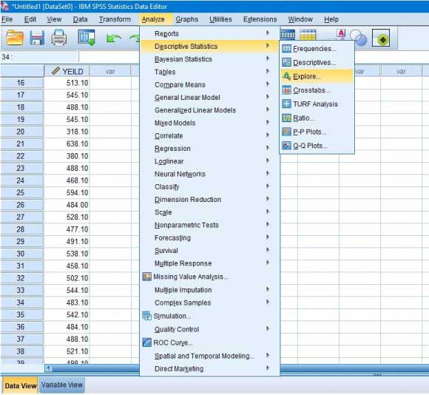Image resolution: width=429 pixels, height=395 pixels.
Task: Click the Undo green arrow icon
Action: tap(113, 38)
